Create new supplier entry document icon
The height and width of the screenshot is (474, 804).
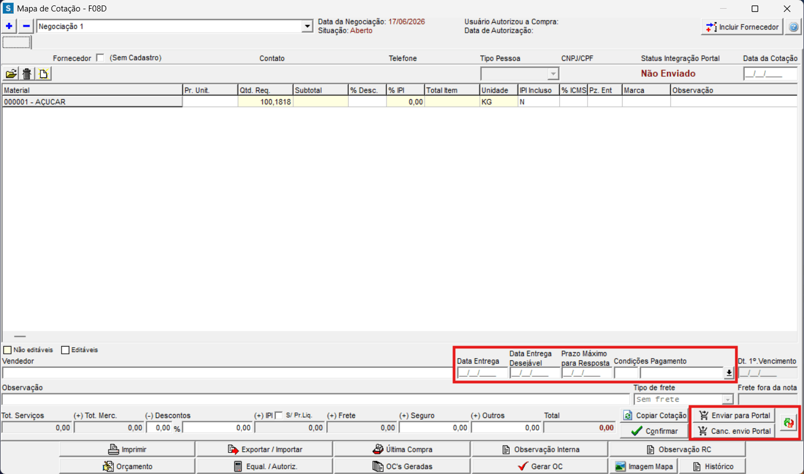44,73
